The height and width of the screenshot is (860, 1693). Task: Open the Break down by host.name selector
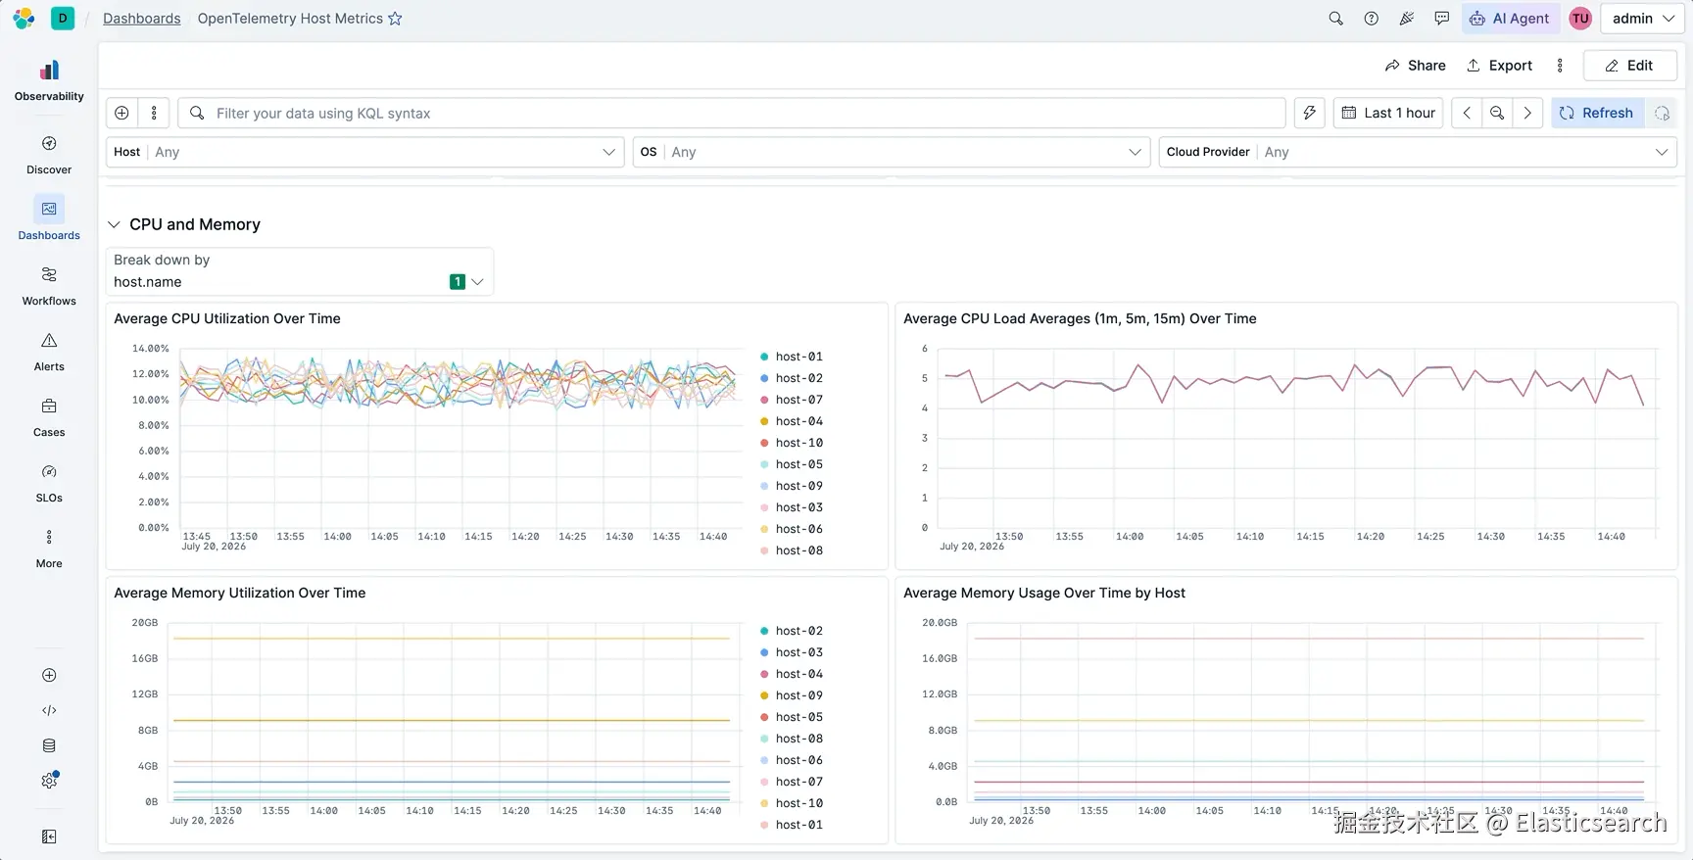coord(299,271)
